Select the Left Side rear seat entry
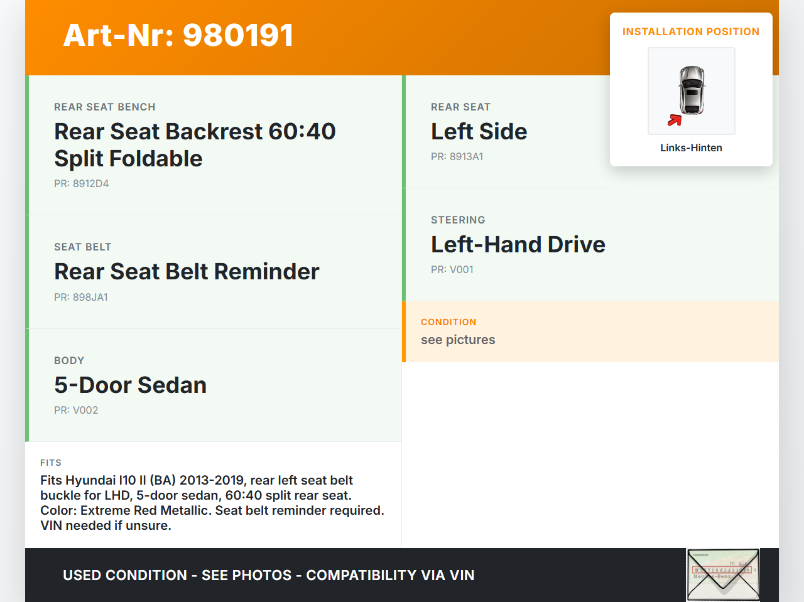The height and width of the screenshot is (602, 804). point(479,132)
